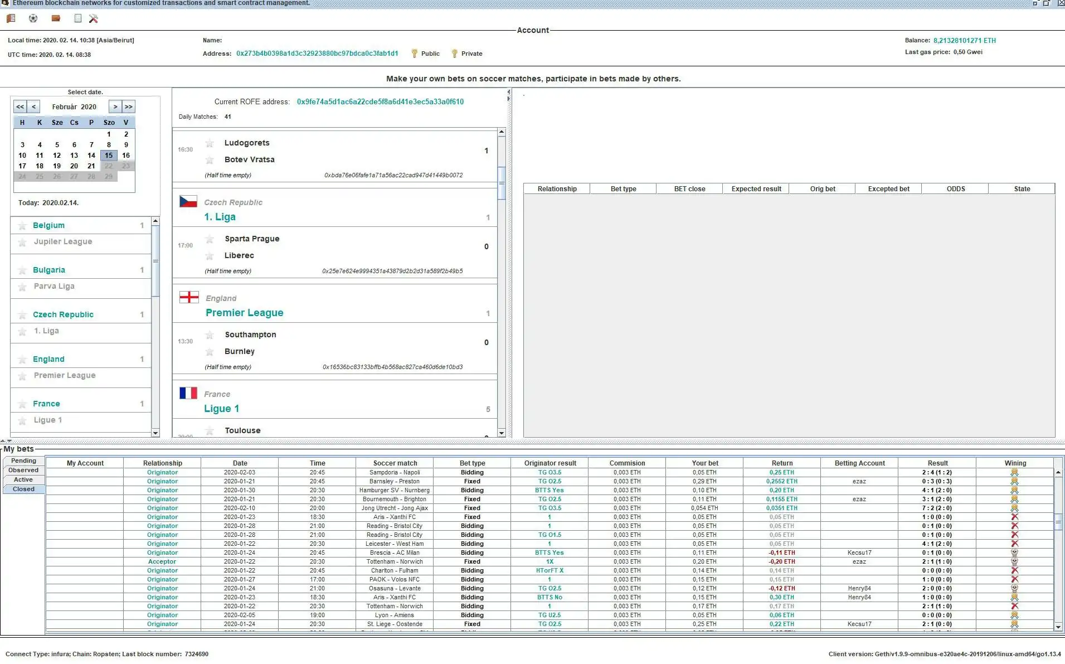
Task: Click the exit door toolbar icon
Action: (x=11, y=18)
